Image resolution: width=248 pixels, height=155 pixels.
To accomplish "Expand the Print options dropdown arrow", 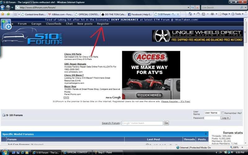I will coord(216,14).
